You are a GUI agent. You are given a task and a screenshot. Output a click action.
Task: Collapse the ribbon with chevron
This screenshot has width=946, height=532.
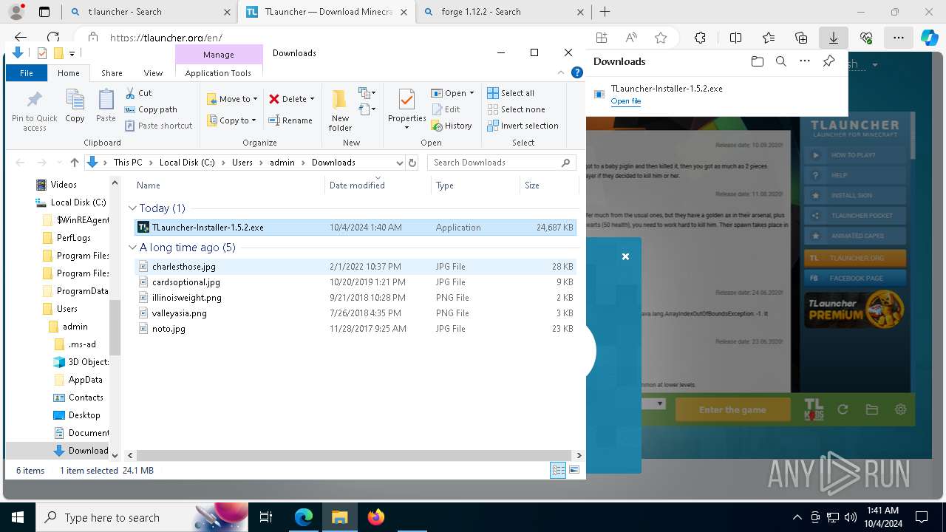[562, 72]
